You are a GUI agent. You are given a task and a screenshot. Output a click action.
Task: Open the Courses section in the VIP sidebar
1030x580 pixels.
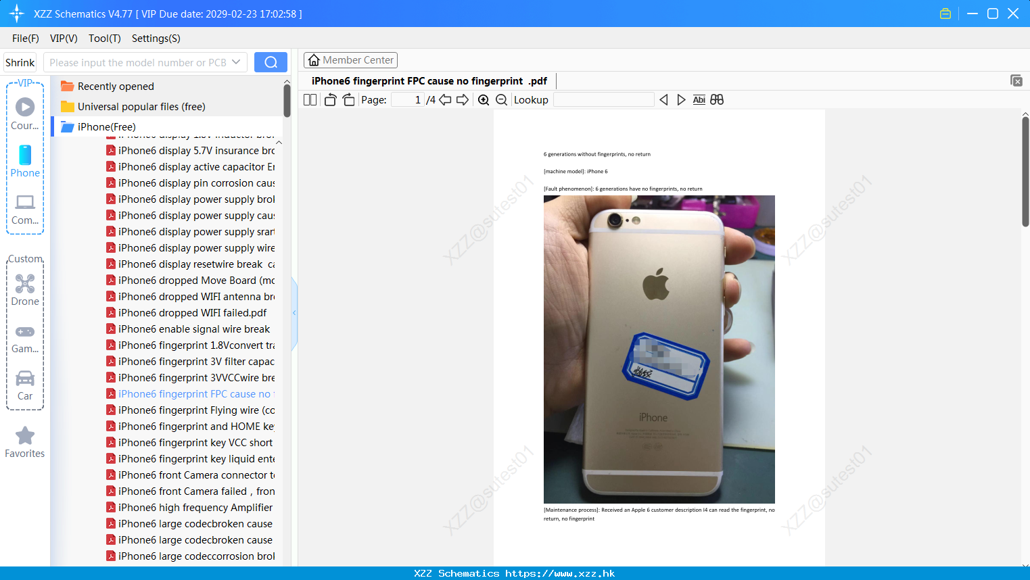[25, 114]
